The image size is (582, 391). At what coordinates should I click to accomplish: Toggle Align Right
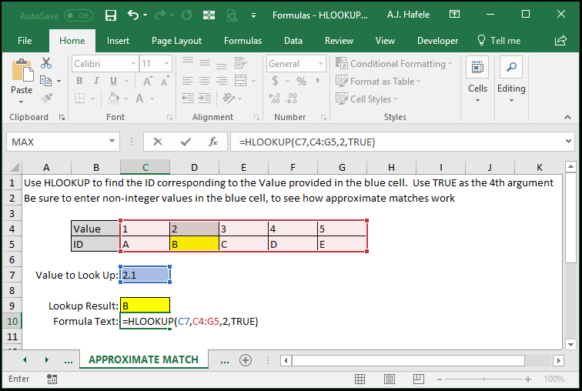[x=222, y=81]
